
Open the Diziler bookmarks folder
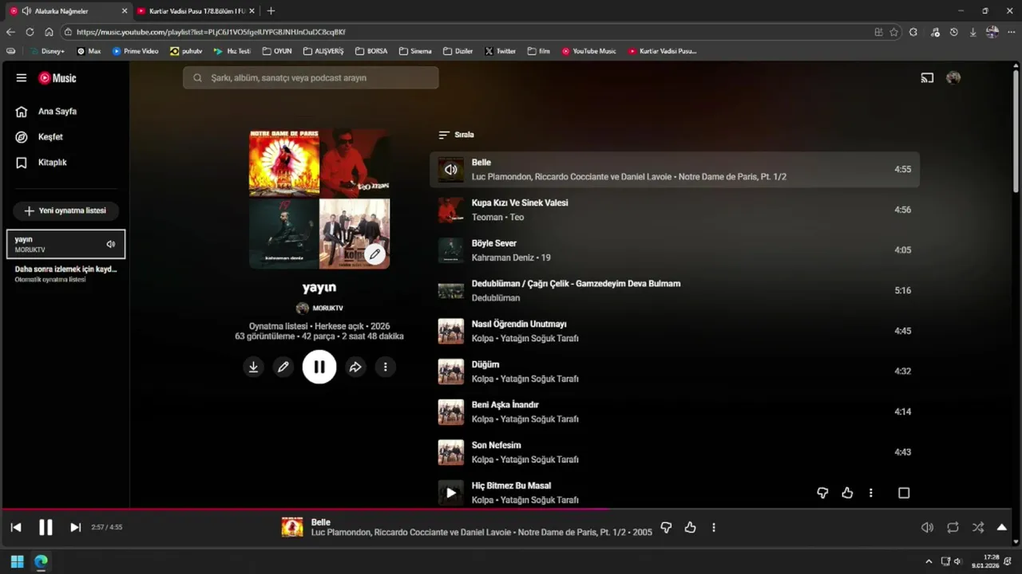coord(458,51)
